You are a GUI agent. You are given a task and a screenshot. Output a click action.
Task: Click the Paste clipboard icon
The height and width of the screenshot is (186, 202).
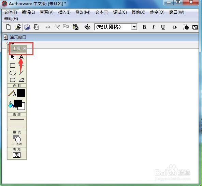point(75,27)
